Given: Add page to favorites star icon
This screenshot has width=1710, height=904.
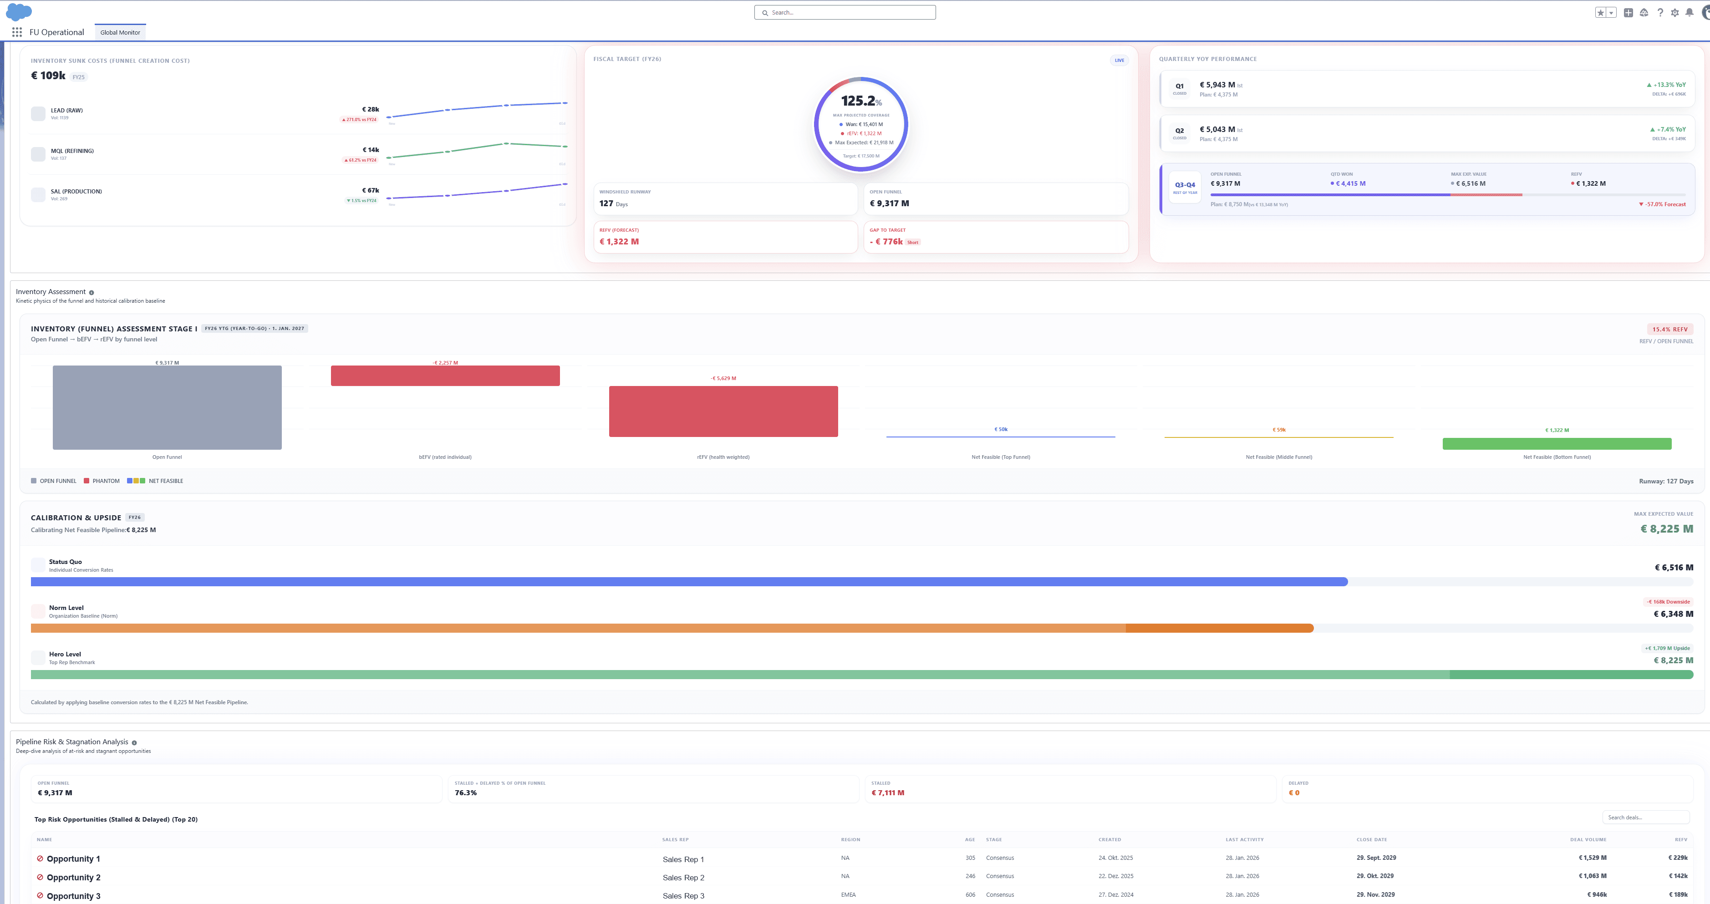Looking at the screenshot, I should point(1600,13).
